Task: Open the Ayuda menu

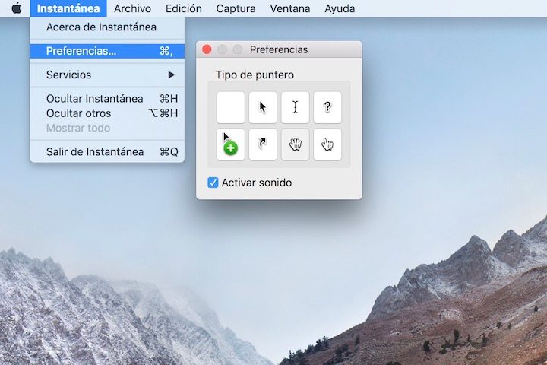Action: click(340, 8)
